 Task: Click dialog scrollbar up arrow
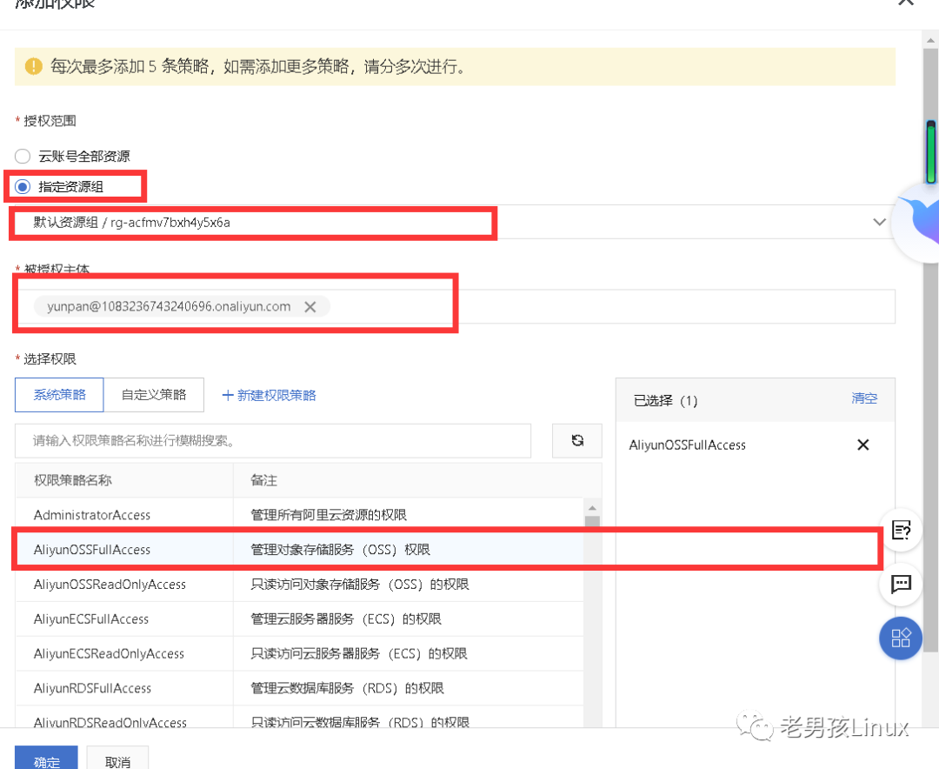pyautogui.click(x=930, y=41)
